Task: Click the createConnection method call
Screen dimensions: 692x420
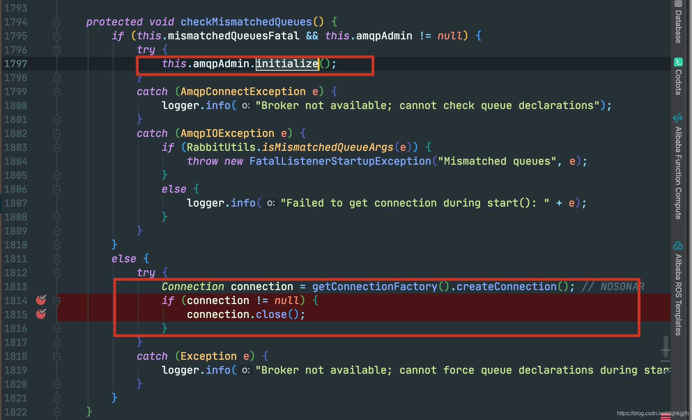Action: coord(506,287)
